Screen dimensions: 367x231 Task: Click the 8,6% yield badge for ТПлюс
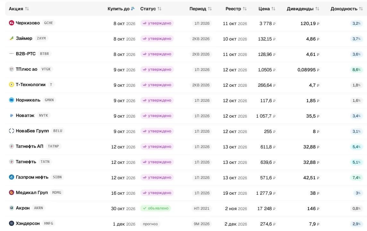click(x=356, y=70)
